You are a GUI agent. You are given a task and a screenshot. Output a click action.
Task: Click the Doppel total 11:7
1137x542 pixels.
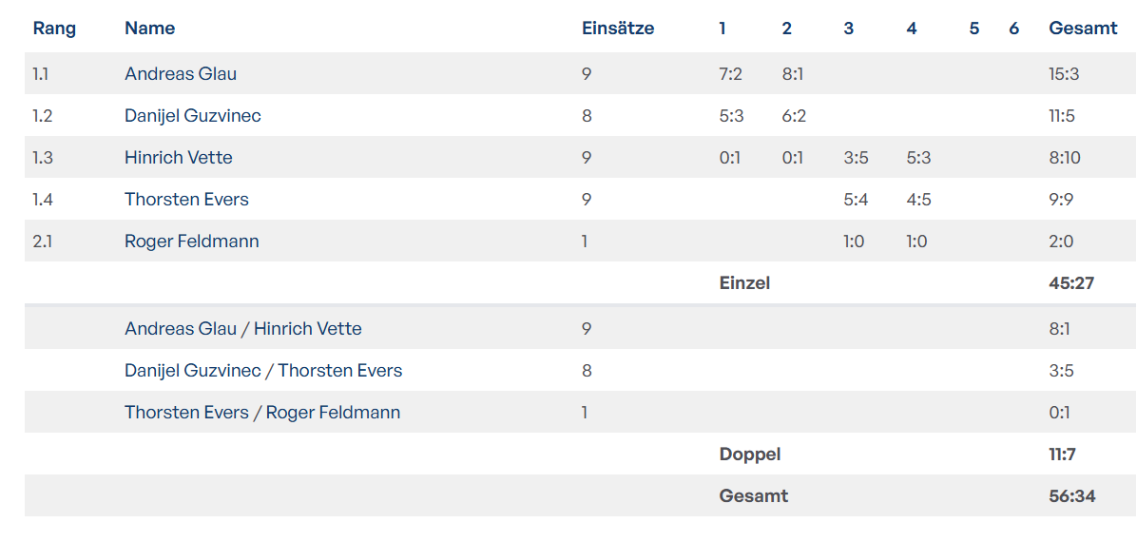(1062, 455)
